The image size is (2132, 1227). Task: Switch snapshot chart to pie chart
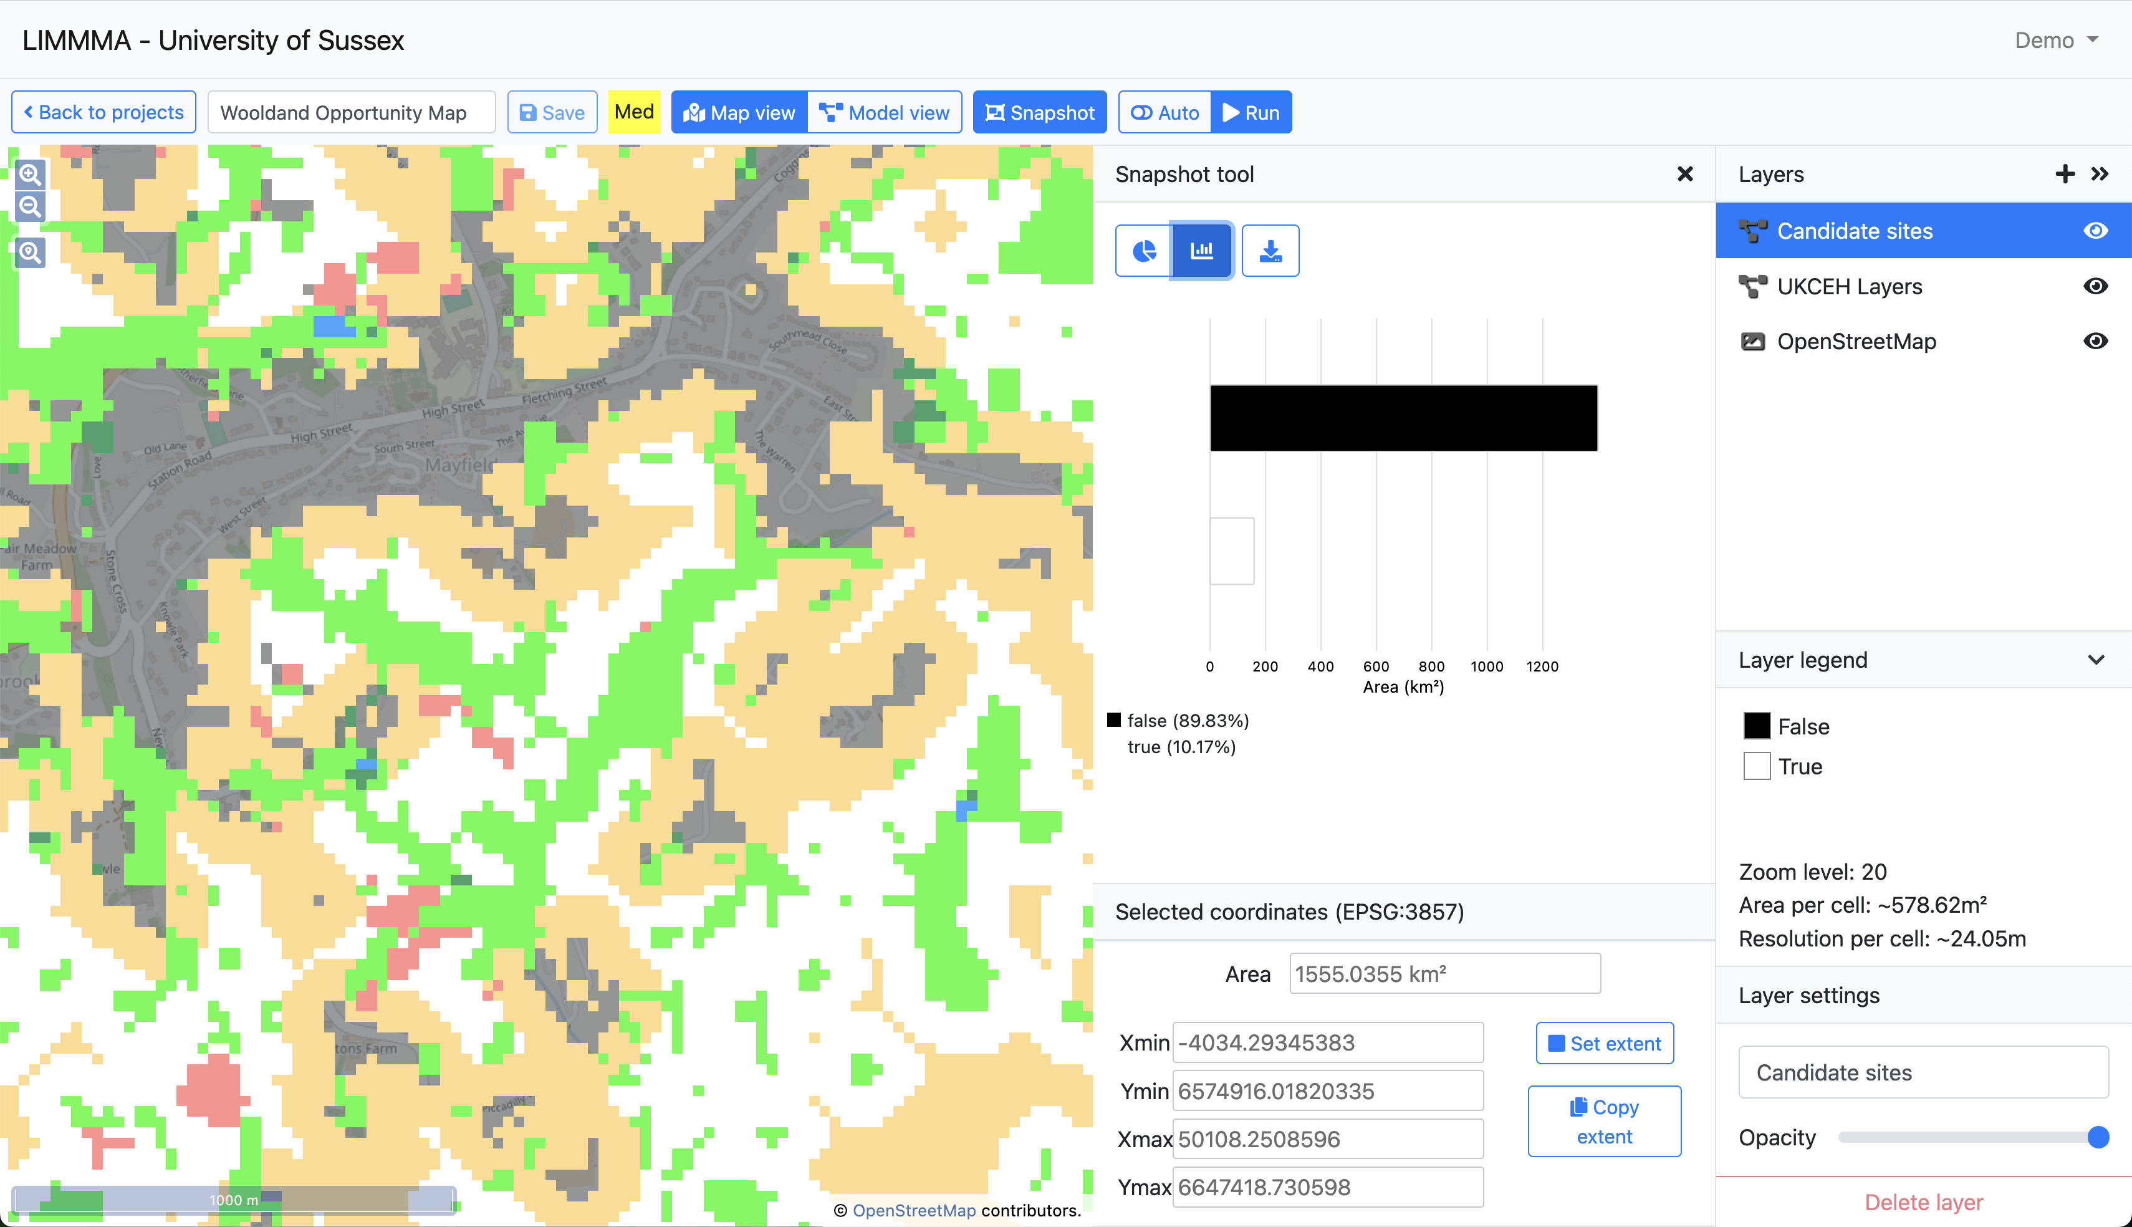point(1143,250)
